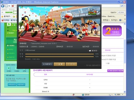Open the 안전(S) safety dropdown menu
The width and height of the screenshot is (134, 100).
[x=106, y=20]
